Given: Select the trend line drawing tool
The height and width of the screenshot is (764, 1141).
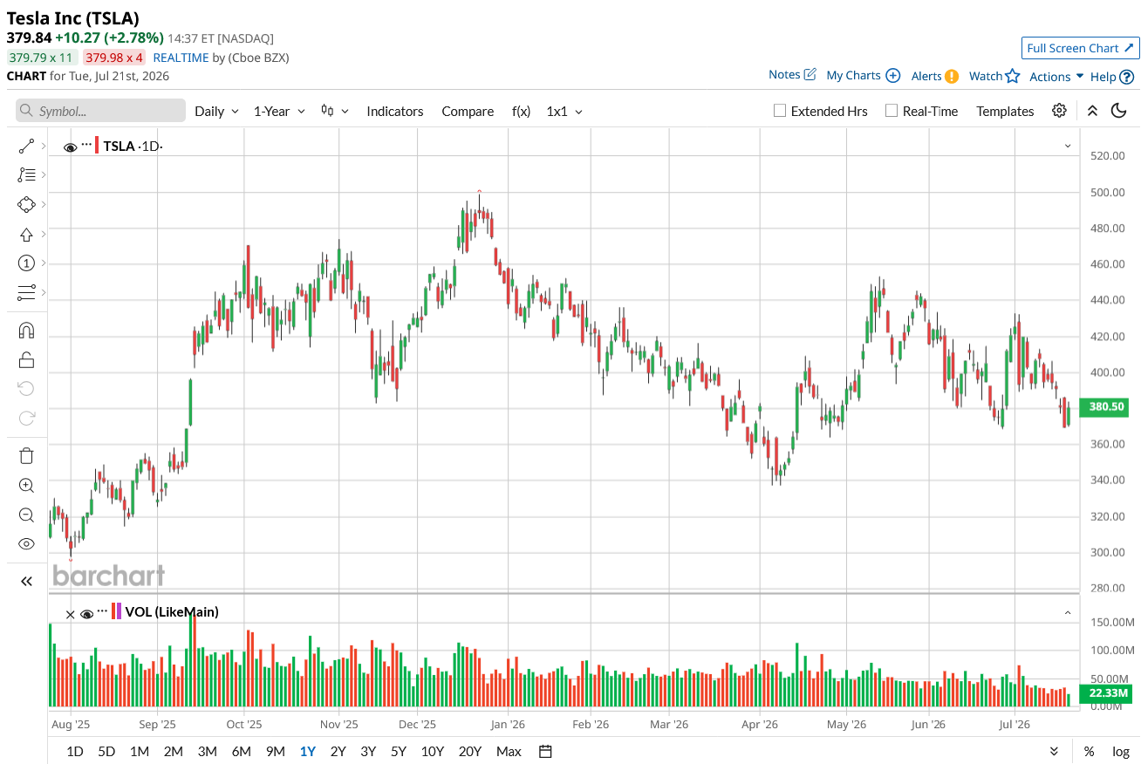Looking at the screenshot, I should [26, 146].
